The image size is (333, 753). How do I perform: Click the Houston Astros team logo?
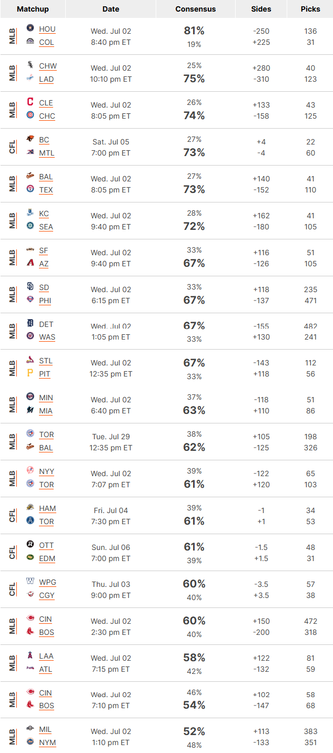coord(30,28)
